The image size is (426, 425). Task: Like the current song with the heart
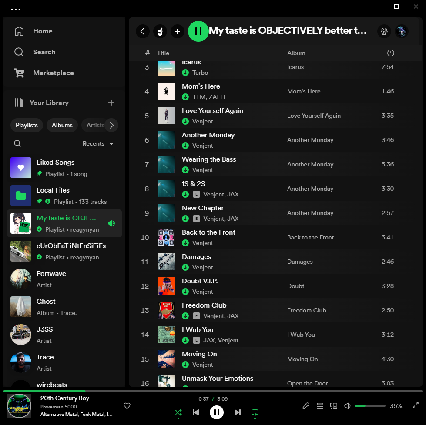tap(127, 406)
